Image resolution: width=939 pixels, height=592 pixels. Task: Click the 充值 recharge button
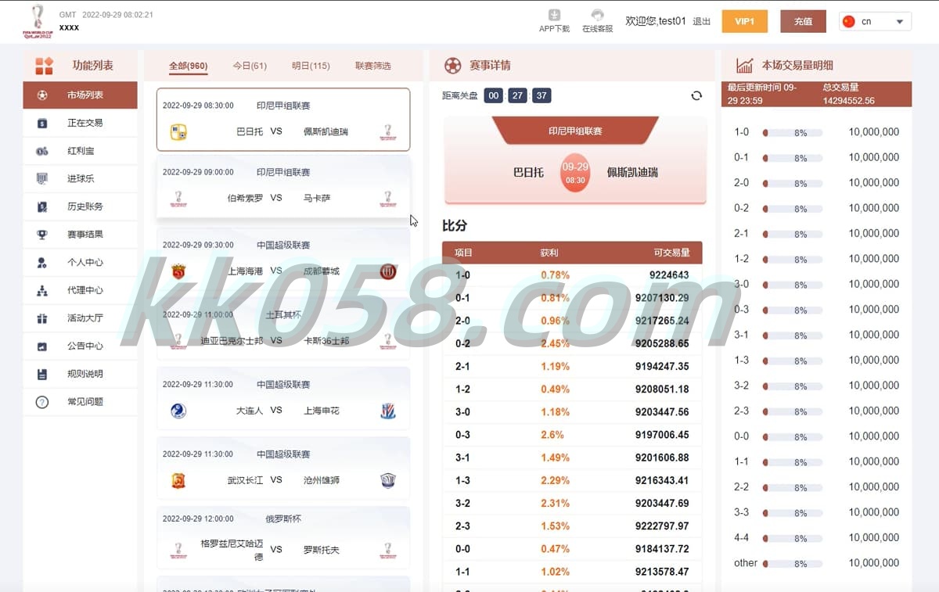click(x=803, y=22)
